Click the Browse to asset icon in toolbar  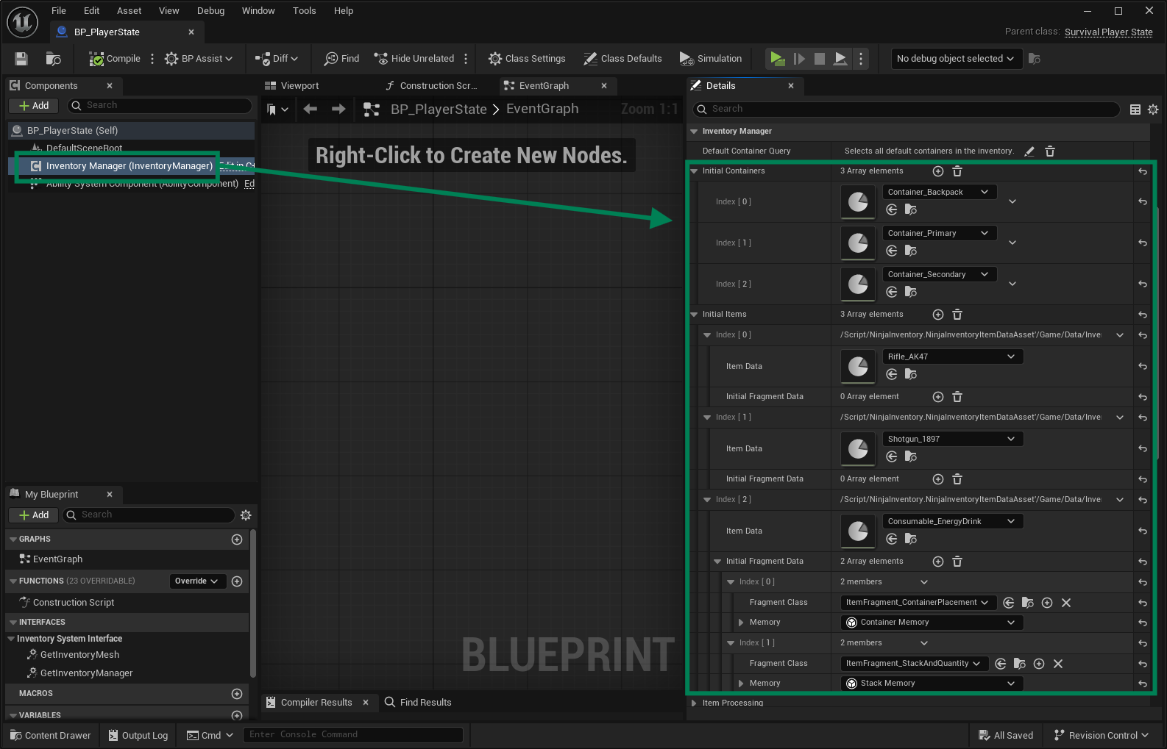coord(53,59)
